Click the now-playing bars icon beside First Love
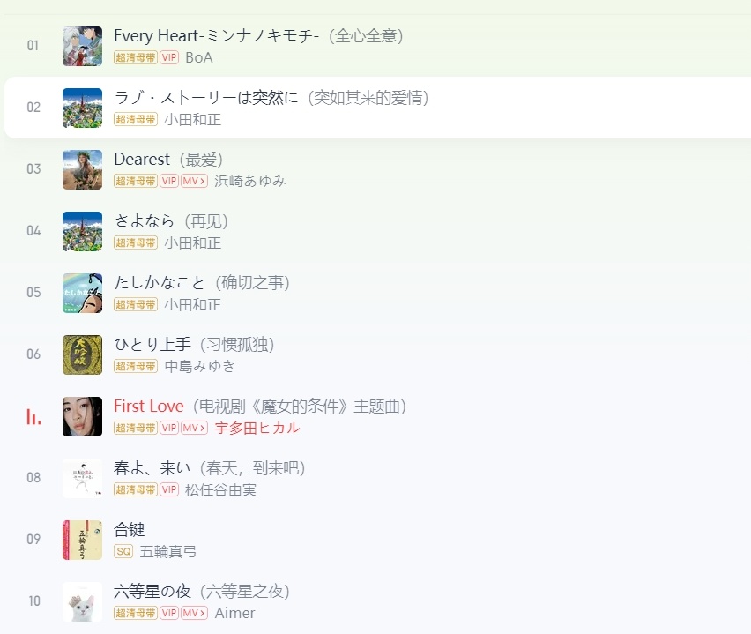 click(x=33, y=417)
